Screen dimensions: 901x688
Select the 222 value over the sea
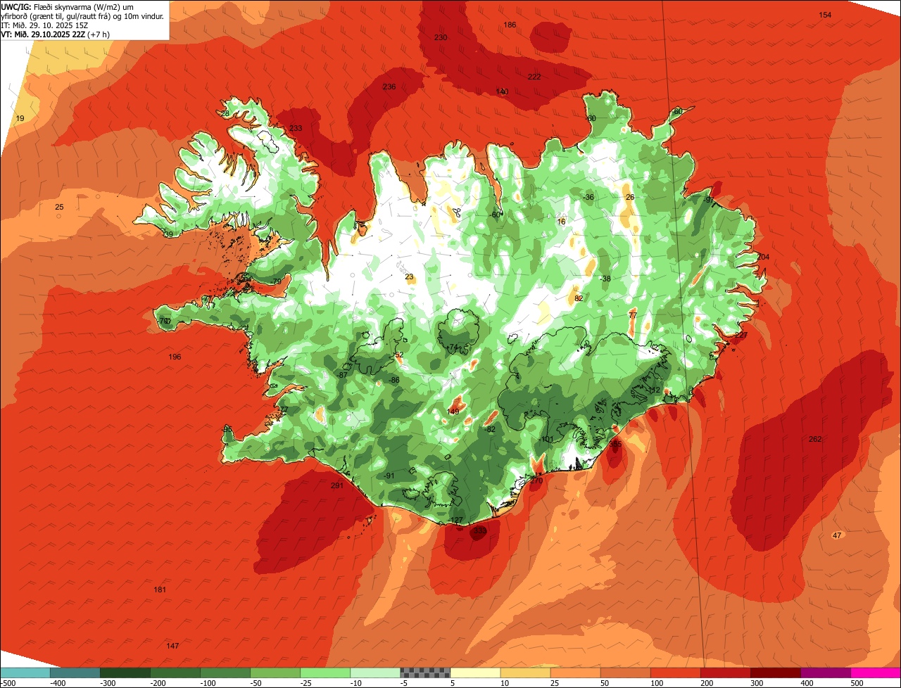534,77
